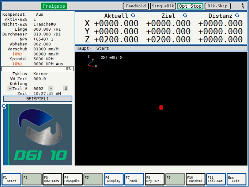The image size is (249, 187).
Task: Toggle the FeedHold button
Action: (x=136, y=6)
